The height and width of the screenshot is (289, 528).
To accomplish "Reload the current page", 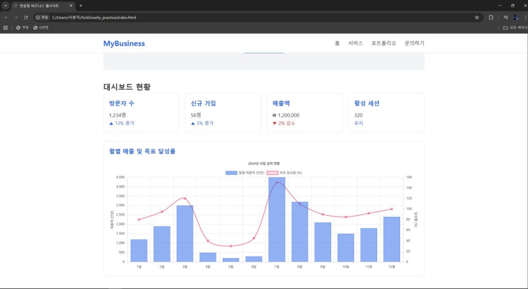I will coord(26,18).
